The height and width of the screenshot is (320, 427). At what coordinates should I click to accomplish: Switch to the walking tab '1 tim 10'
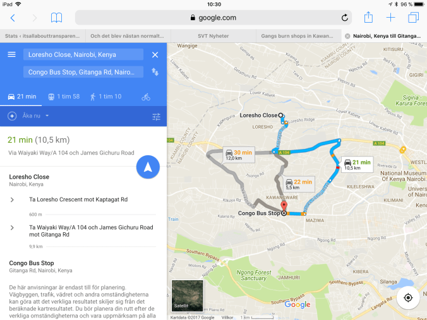coord(105,97)
